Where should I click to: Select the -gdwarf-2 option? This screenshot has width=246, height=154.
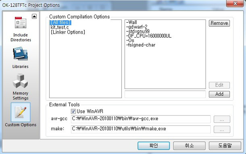click(x=137, y=27)
